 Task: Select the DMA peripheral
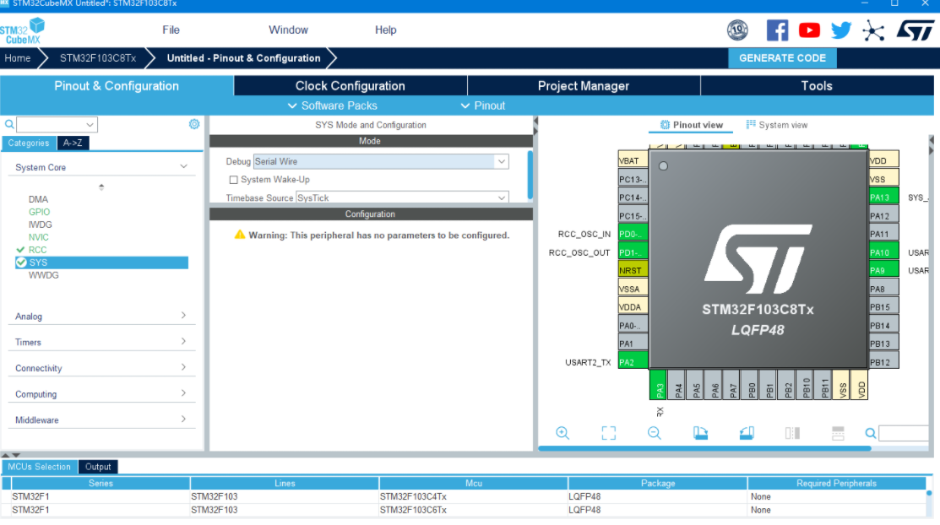tap(38, 199)
